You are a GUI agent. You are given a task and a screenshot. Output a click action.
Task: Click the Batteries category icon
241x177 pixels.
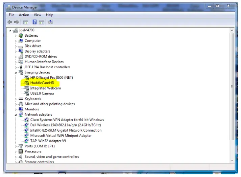coord(21,35)
